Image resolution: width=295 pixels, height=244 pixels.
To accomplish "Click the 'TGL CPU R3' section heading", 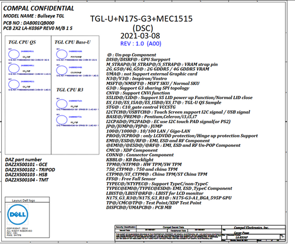I will pos(70,90).
